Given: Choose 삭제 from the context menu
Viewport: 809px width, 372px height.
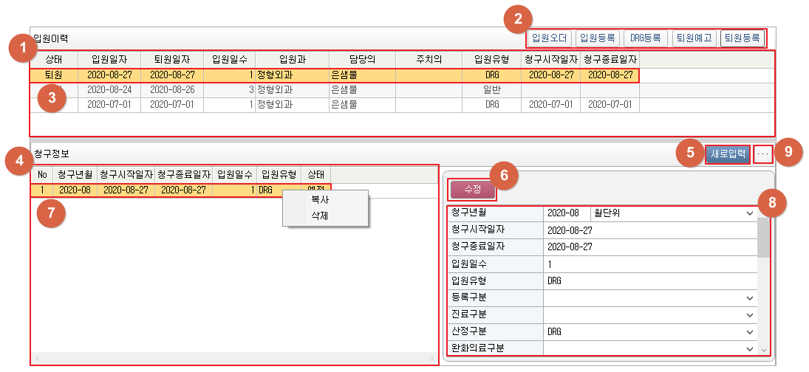Looking at the screenshot, I should [321, 216].
